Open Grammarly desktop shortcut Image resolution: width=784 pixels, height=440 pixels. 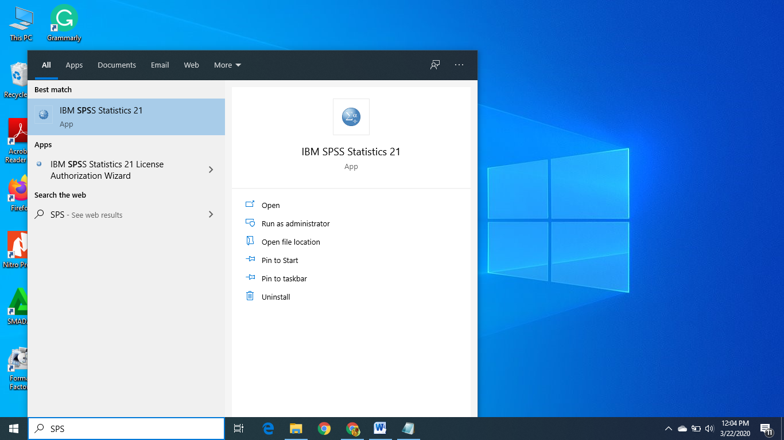click(64, 23)
